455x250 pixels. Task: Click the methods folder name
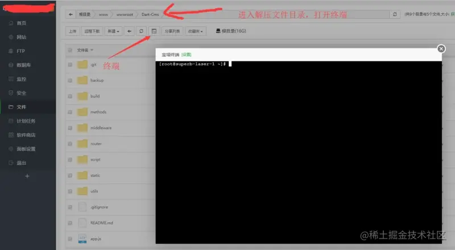click(98, 112)
